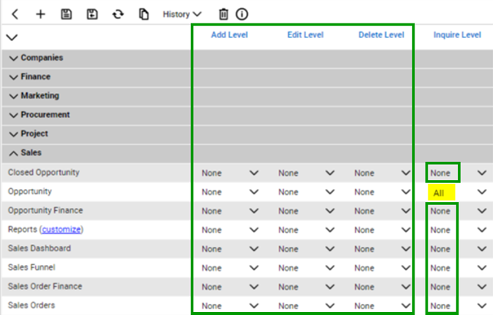Open Inquire Level dropdown for Opportunity row

point(482,192)
